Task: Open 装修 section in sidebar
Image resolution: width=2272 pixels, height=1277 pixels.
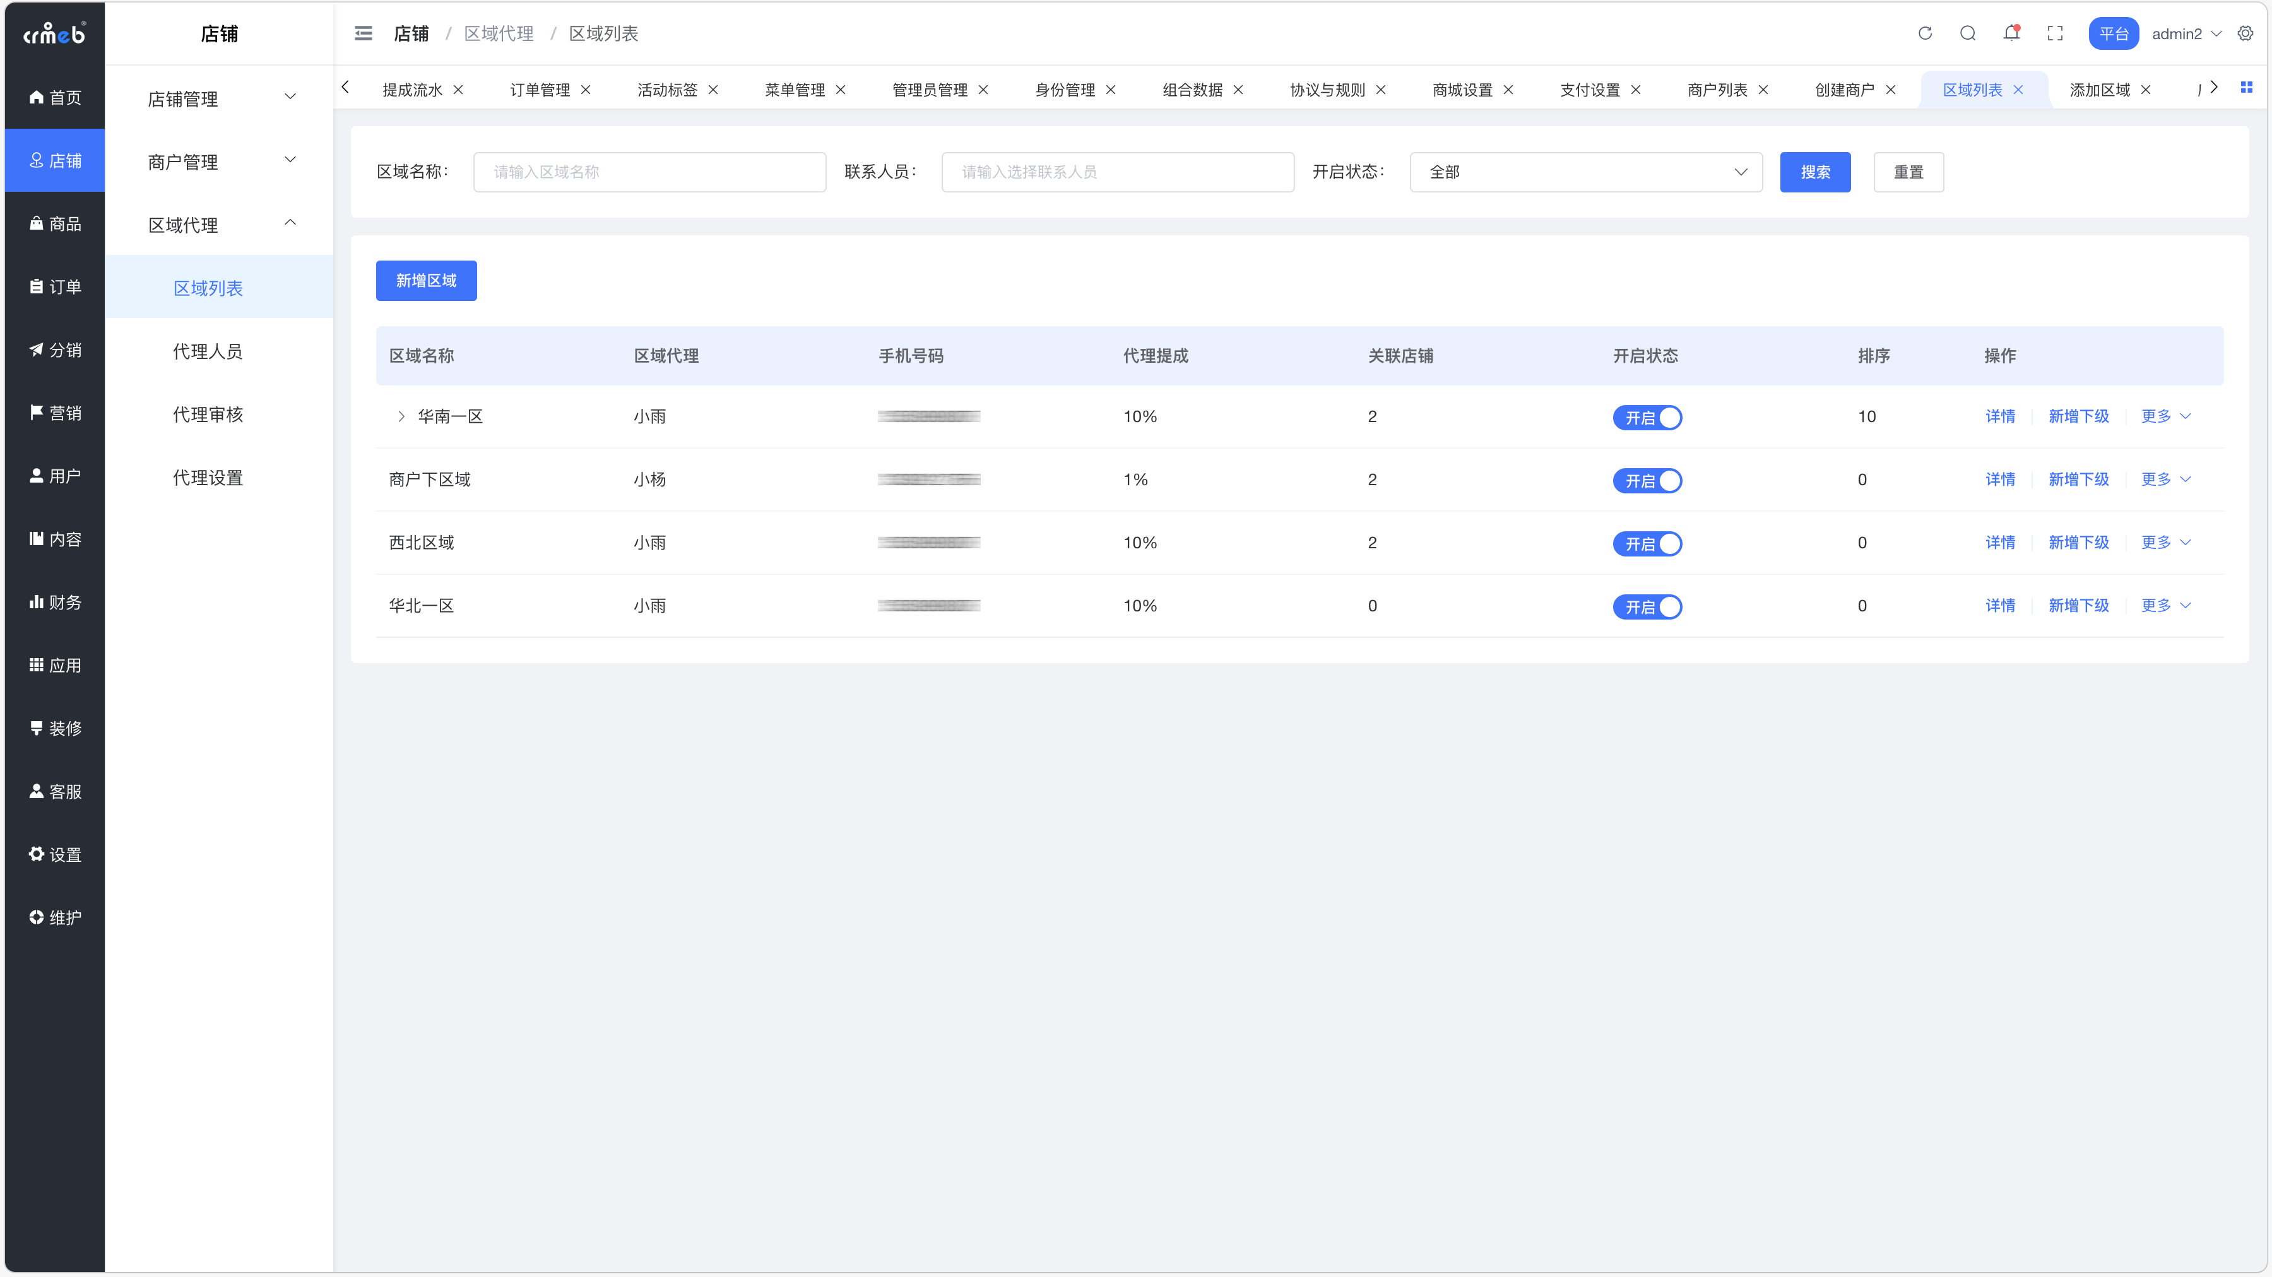Action: [x=55, y=729]
